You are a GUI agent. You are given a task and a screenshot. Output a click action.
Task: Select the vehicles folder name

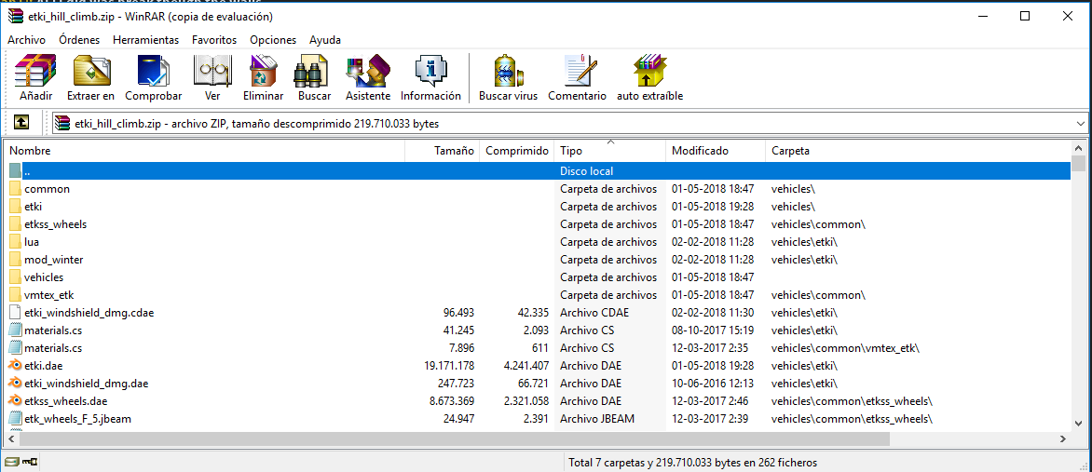44,277
